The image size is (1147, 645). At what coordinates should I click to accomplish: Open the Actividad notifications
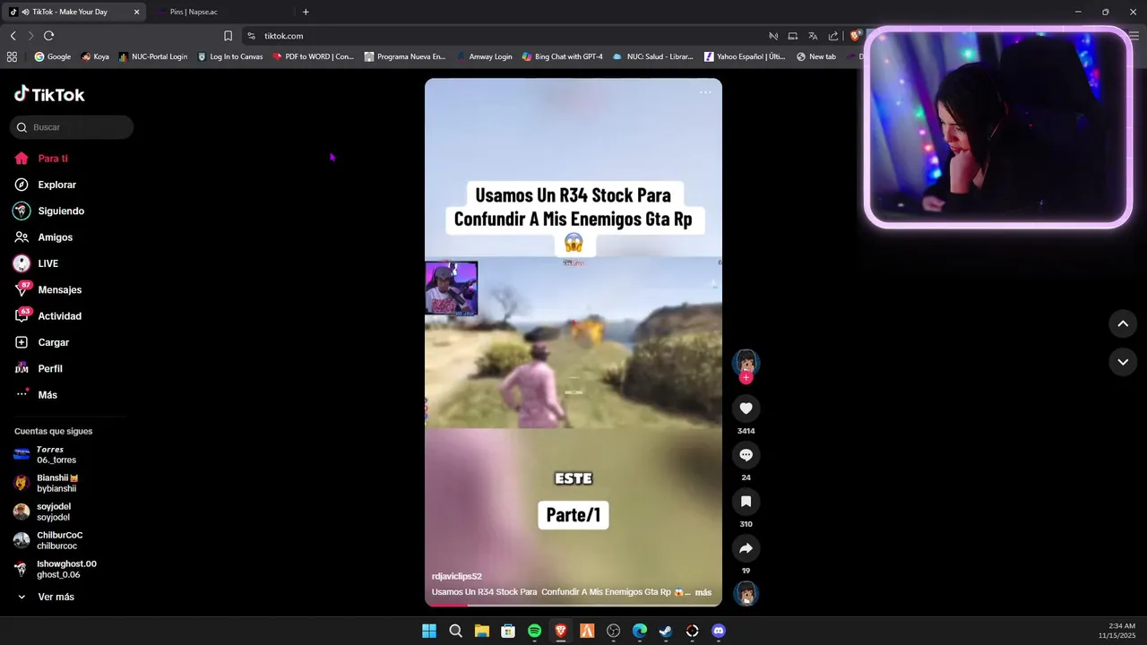click(47, 315)
